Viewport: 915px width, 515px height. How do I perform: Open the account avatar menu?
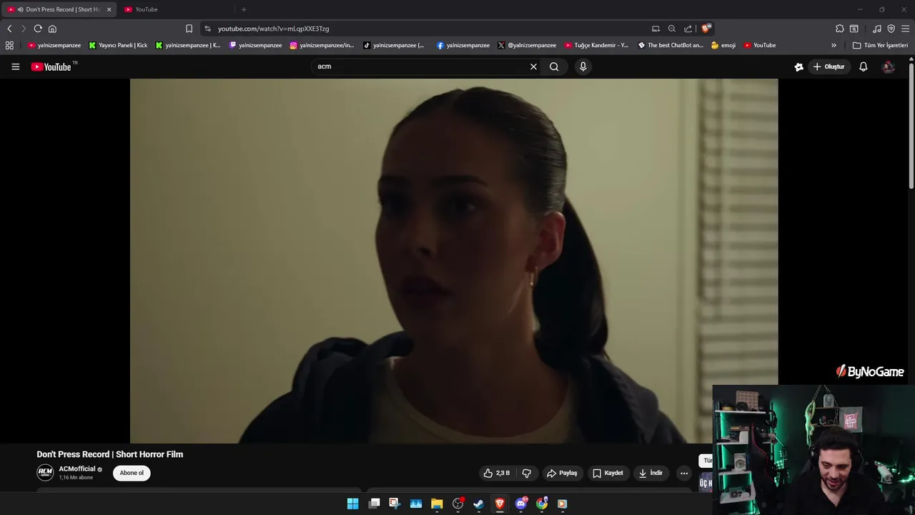(x=889, y=67)
